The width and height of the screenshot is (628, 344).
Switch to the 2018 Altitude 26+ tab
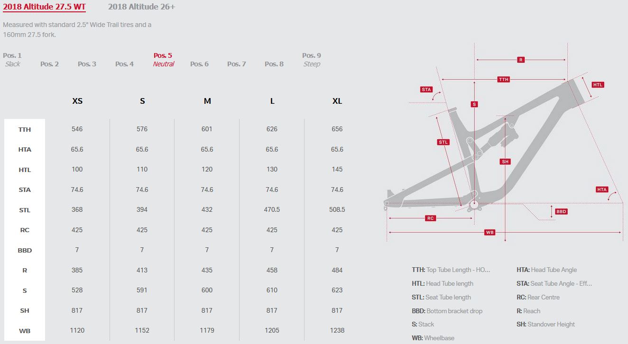pos(142,7)
